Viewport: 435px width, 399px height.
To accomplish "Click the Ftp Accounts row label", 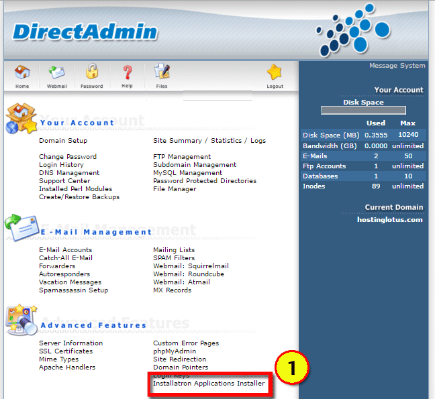I will [324, 166].
